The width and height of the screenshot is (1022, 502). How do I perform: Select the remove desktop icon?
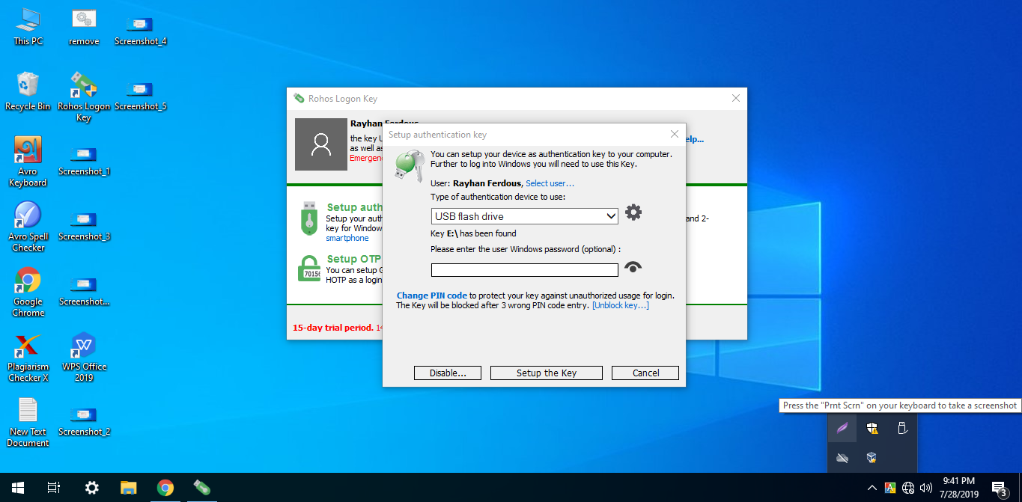click(x=84, y=27)
